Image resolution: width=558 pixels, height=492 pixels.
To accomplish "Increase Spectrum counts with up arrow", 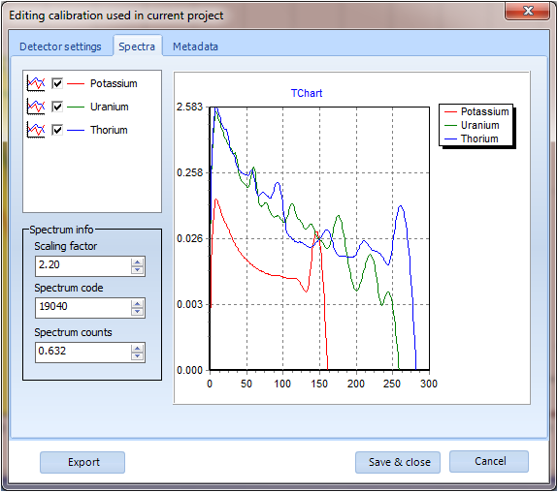I will click(137, 348).
